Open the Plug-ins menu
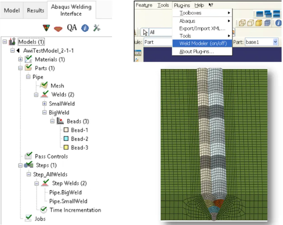Image resolution: width=283 pixels, height=225 pixels. point(182,5)
